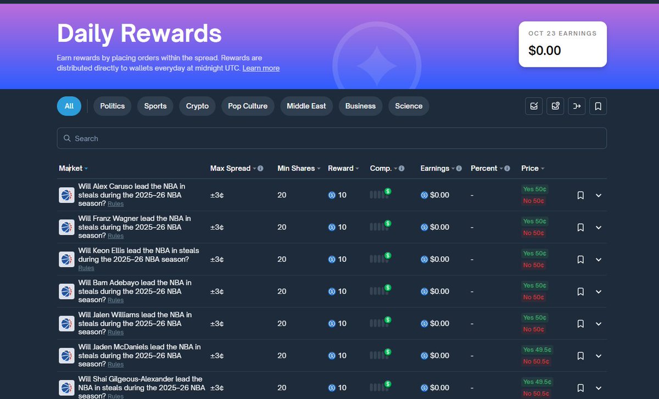Open Rules for Jaden McDaniels market
659x399 pixels.
tap(116, 365)
